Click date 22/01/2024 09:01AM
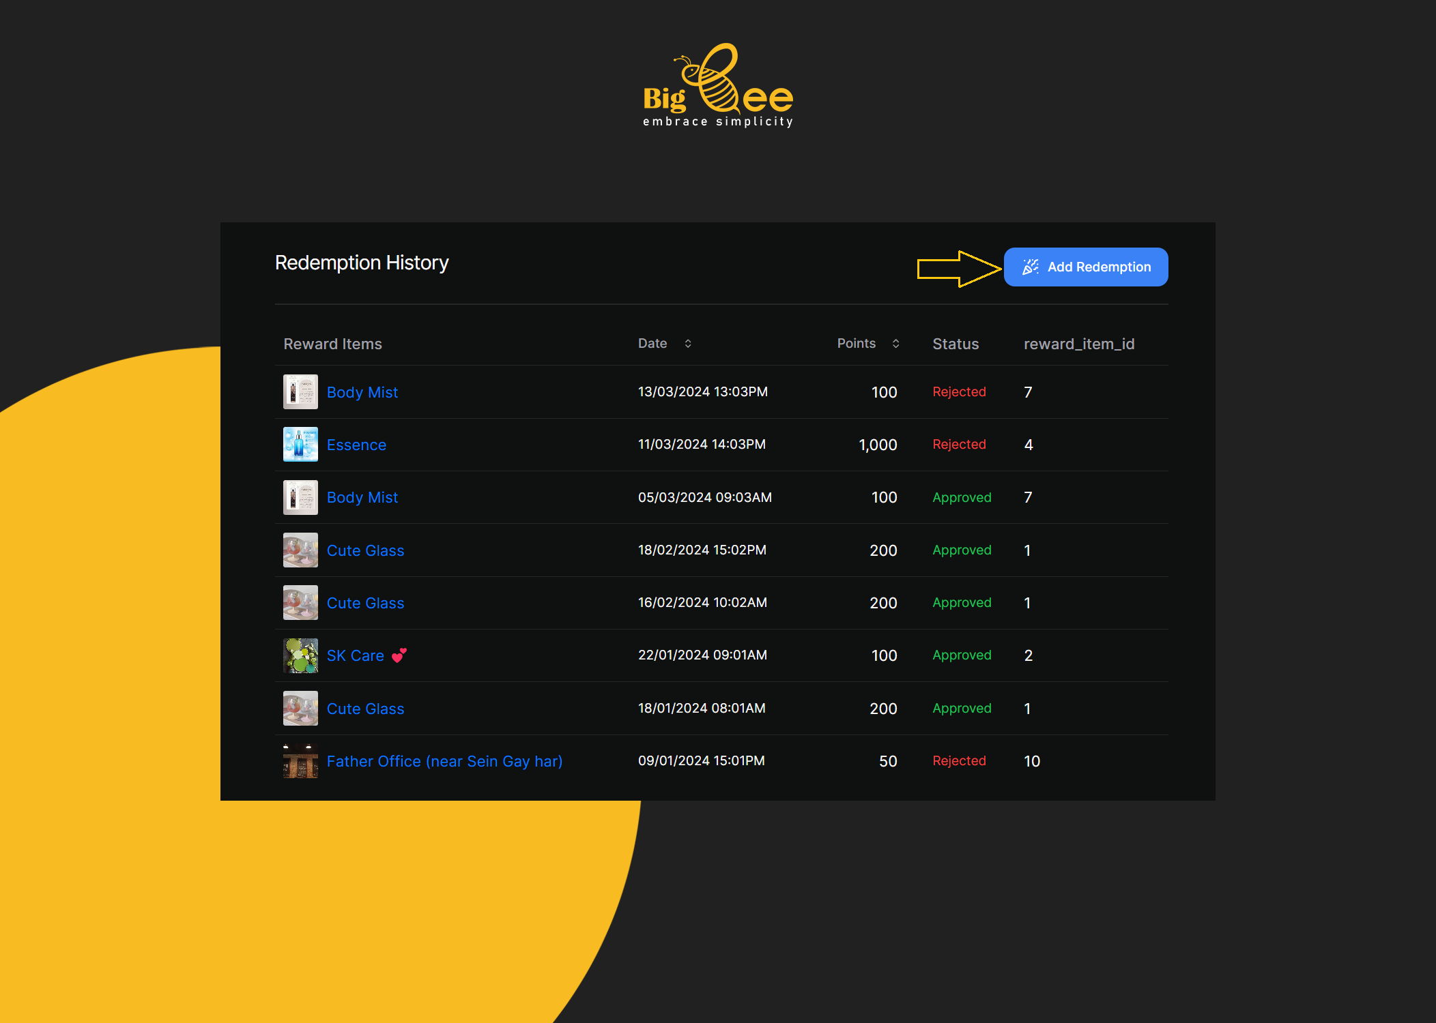 pos(702,655)
